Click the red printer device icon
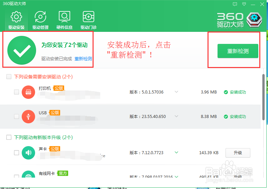This screenshot has height=189, width=268. [x=28, y=92]
